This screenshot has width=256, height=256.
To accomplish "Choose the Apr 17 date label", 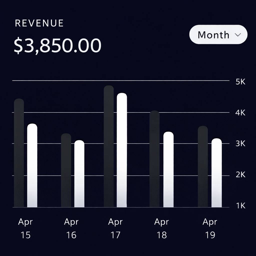I will click(x=115, y=228).
